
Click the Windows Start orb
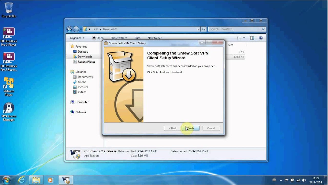6,180
